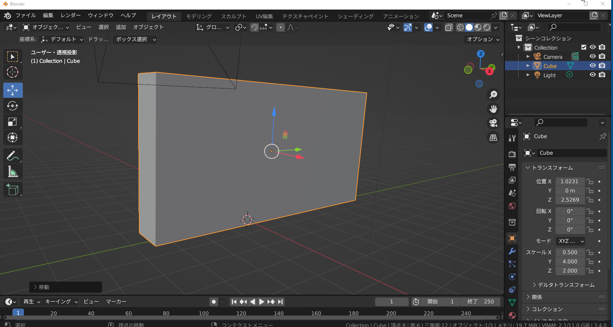Click the Scale X value field

(x=570, y=252)
